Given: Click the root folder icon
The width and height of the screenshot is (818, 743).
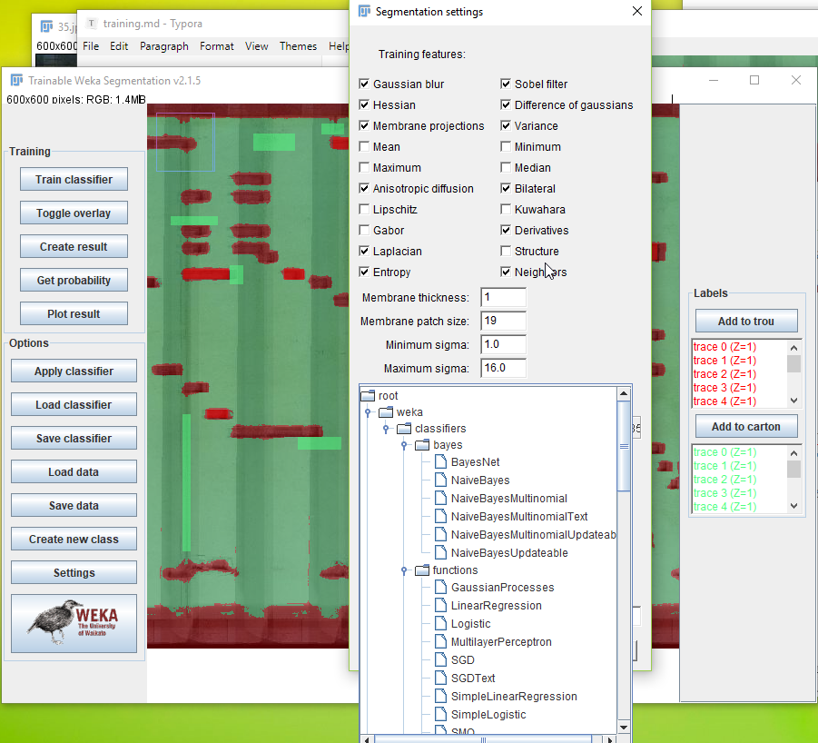Looking at the screenshot, I should [368, 396].
